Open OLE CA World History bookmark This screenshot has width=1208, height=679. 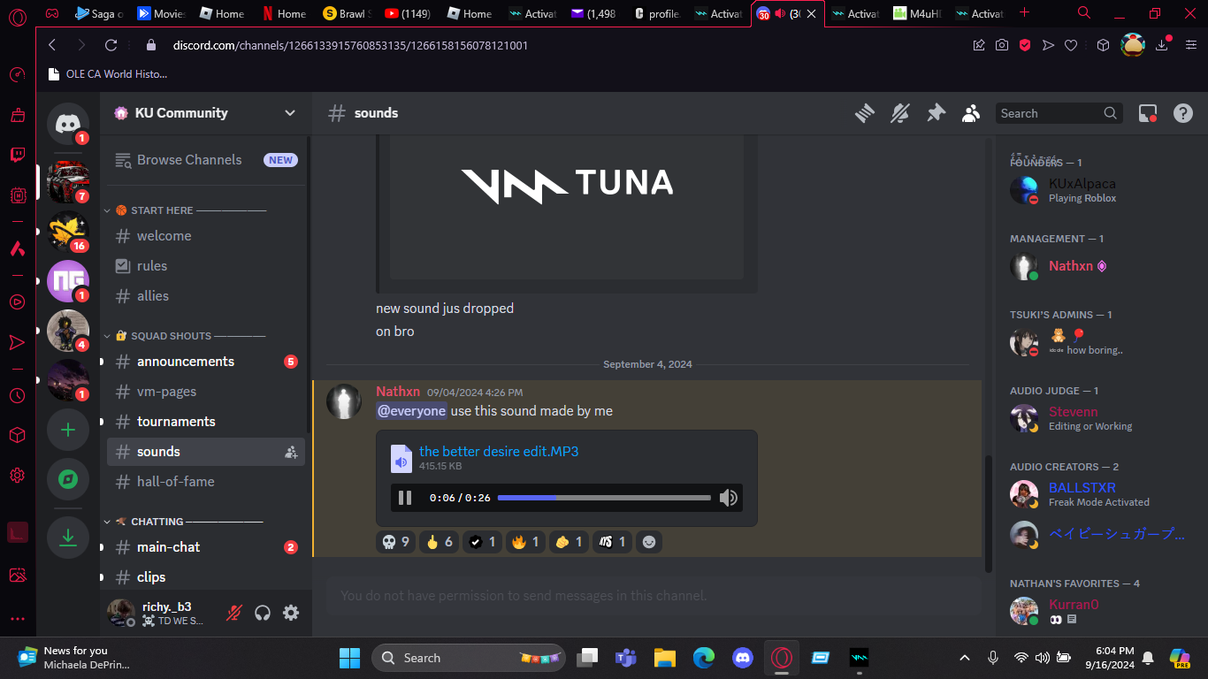tap(107, 74)
